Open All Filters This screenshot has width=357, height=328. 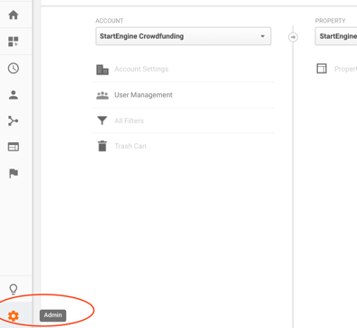(129, 121)
